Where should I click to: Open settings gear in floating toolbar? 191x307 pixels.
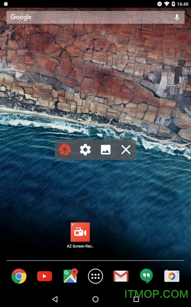click(x=86, y=150)
